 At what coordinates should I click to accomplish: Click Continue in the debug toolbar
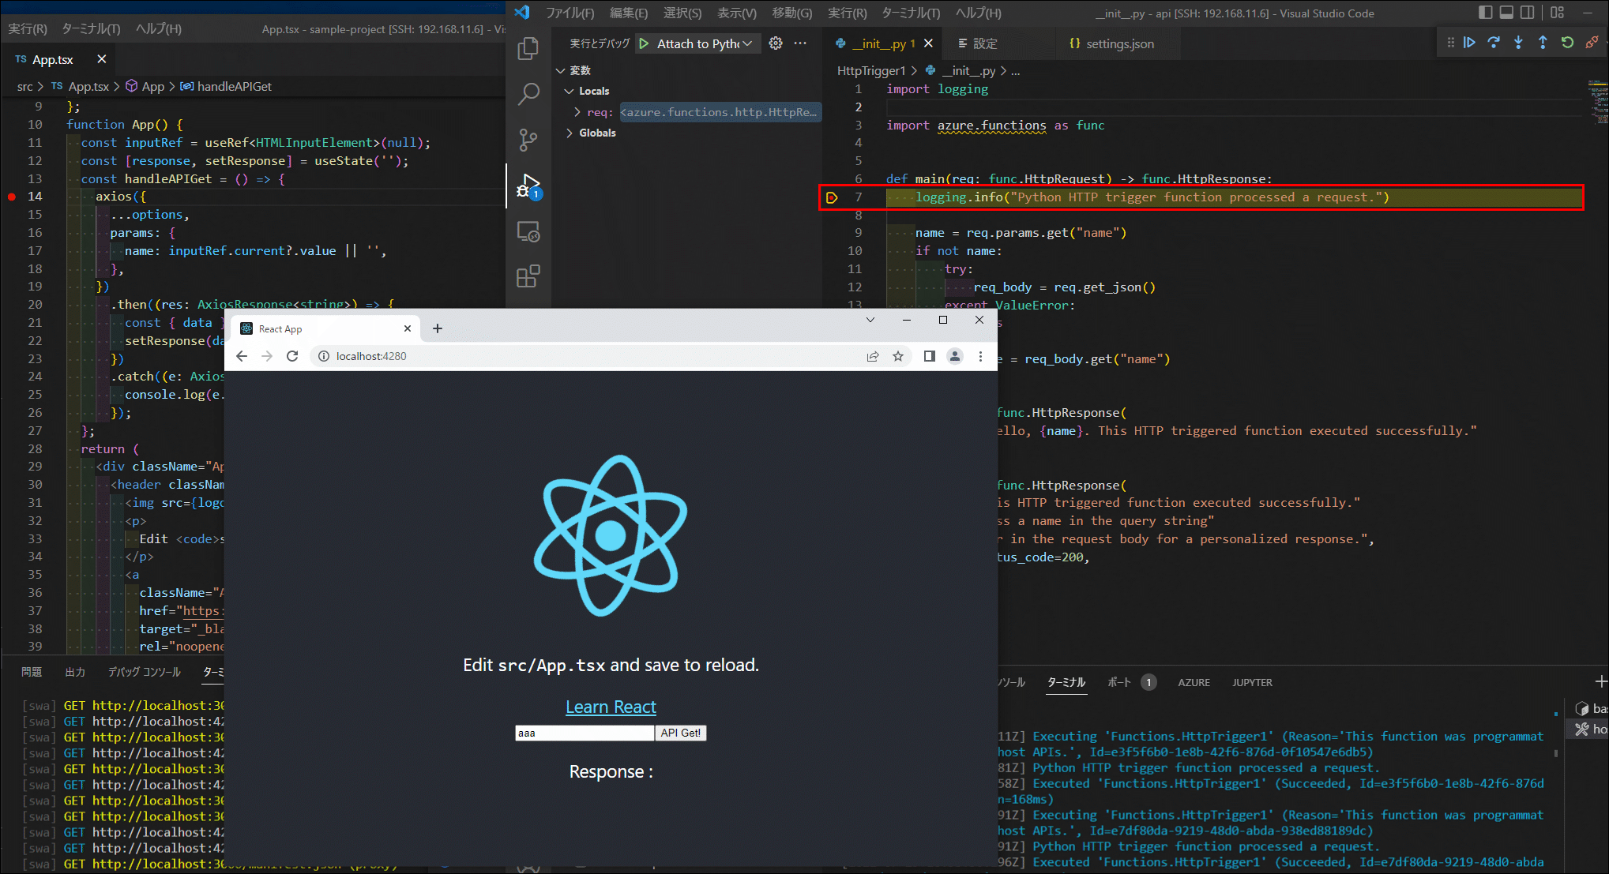(x=1469, y=43)
